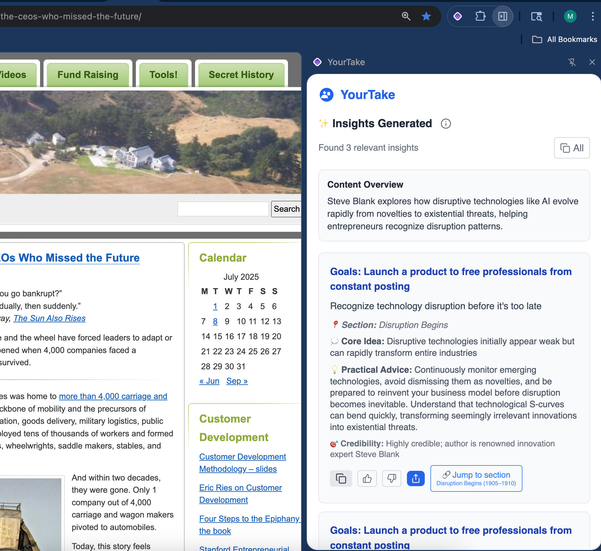Screen dimensions: 601x551
Task: Click the Insights Generated info icon
Action: click(446, 124)
